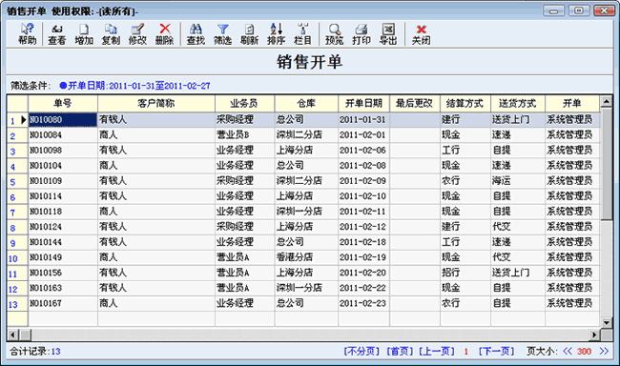Add a new record with 增加

[84, 34]
